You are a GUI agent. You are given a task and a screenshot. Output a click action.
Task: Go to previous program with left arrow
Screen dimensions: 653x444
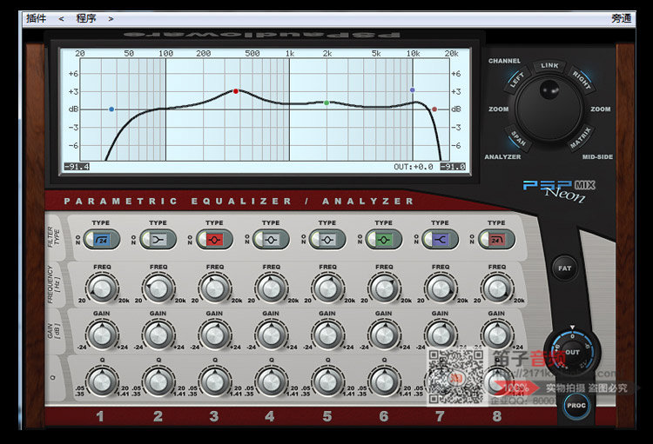(61, 19)
